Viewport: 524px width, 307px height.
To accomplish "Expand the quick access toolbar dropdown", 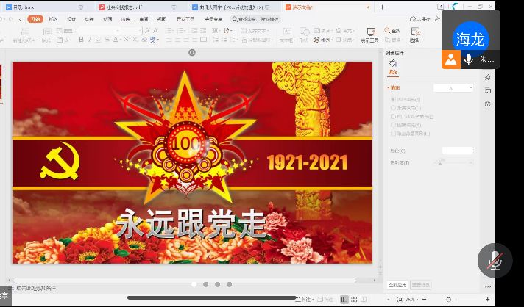I will [21, 19].
